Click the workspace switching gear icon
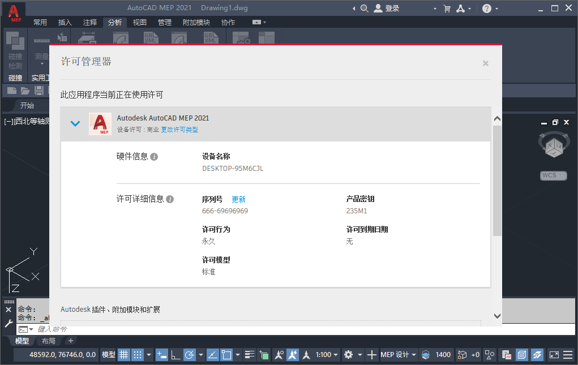The image size is (578, 365). coord(348,355)
